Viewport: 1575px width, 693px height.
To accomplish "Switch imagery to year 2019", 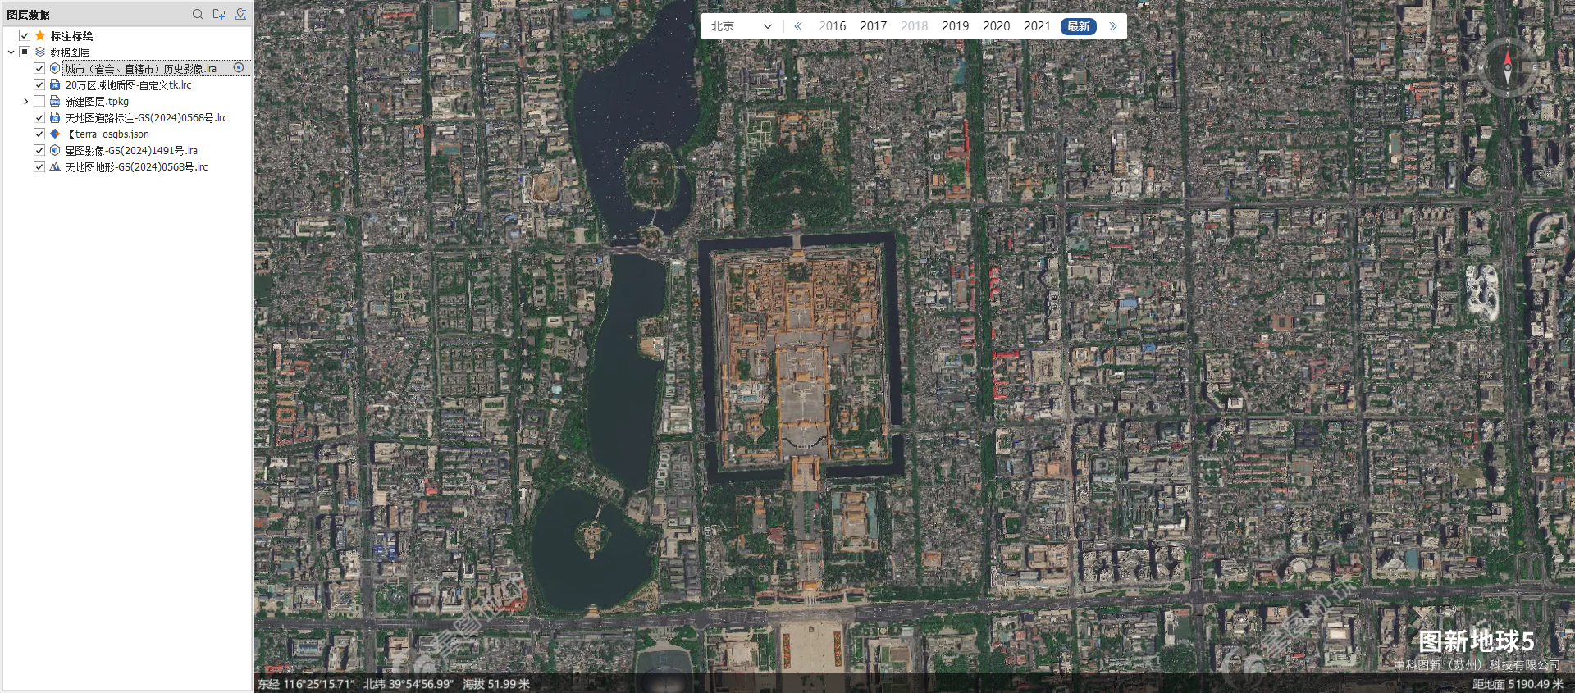I will pyautogui.click(x=955, y=26).
